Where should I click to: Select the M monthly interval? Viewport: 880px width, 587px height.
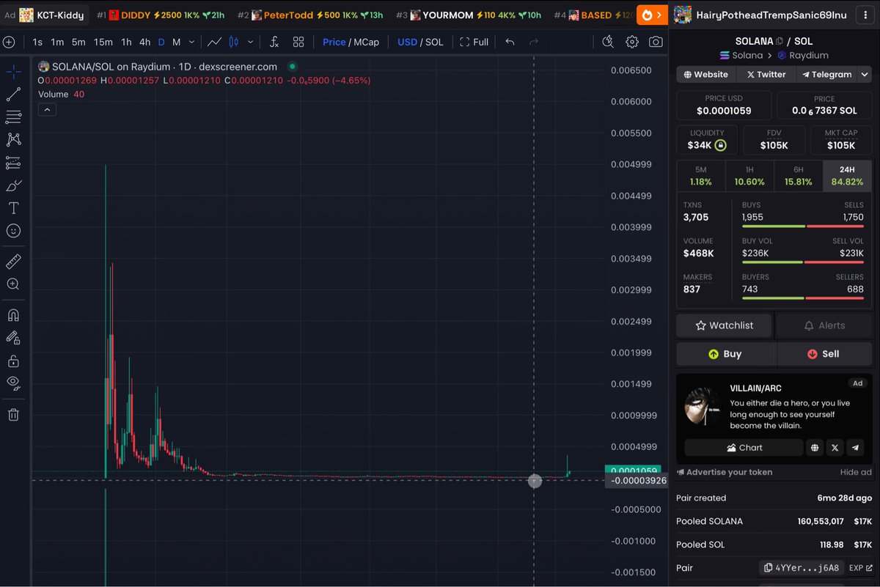pos(177,42)
